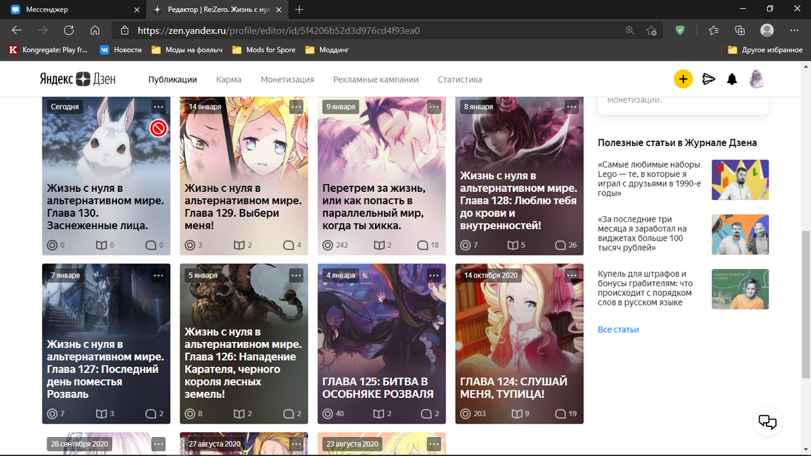Open a new browser tab
The height and width of the screenshot is (456, 811).
[x=299, y=9]
